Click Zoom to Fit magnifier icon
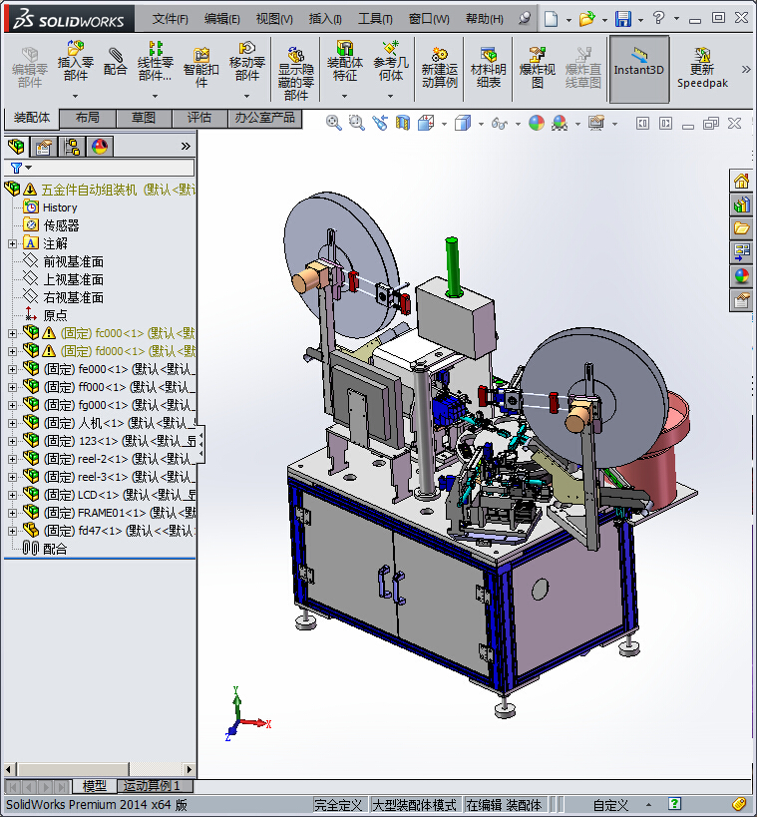 pos(333,123)
